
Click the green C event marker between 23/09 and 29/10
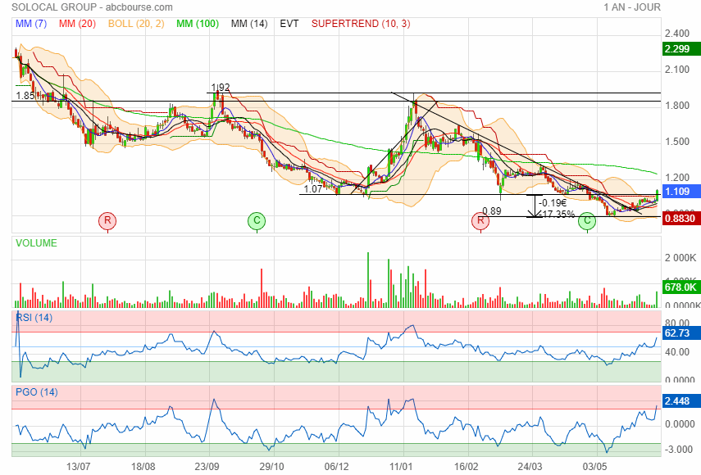(x=257, y=220)
